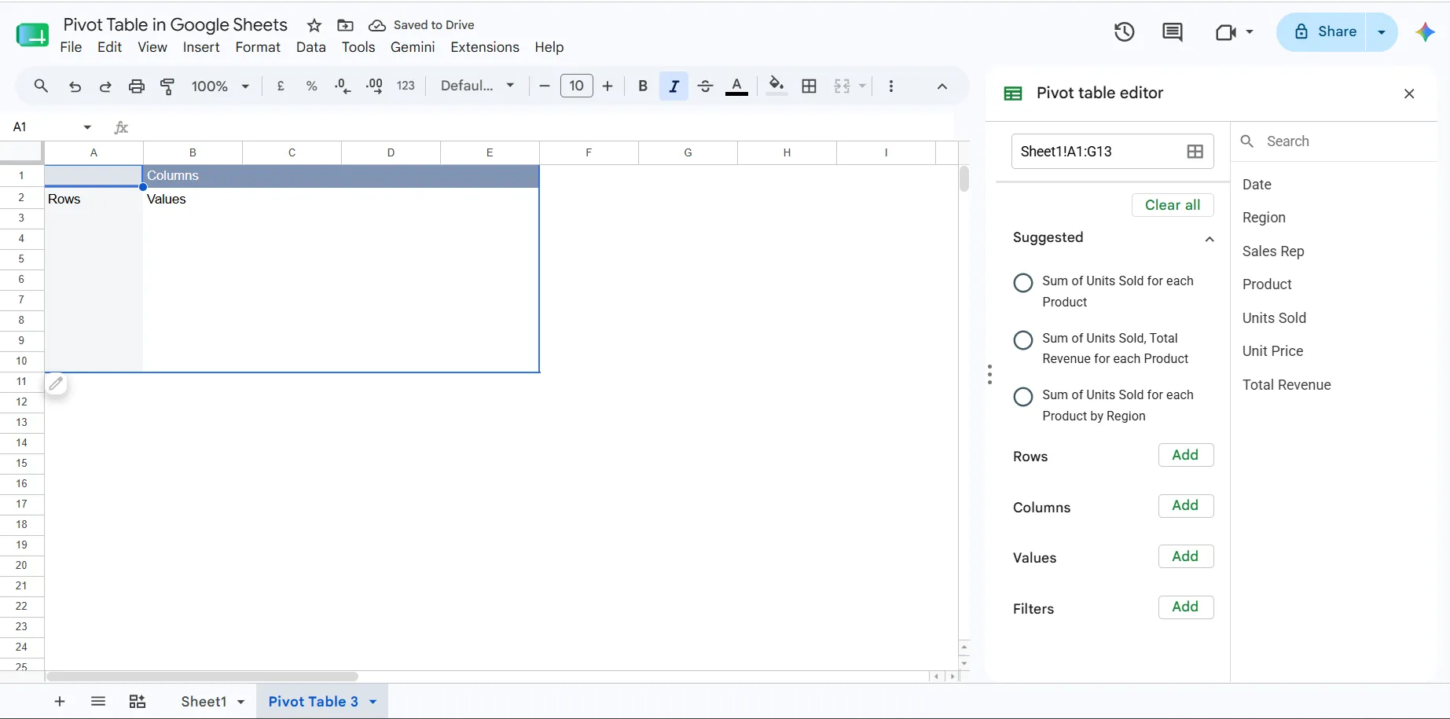The height and width of the screenshot is (719, 1450).
Task: Open fill color picker
Action: coord(776,86)
